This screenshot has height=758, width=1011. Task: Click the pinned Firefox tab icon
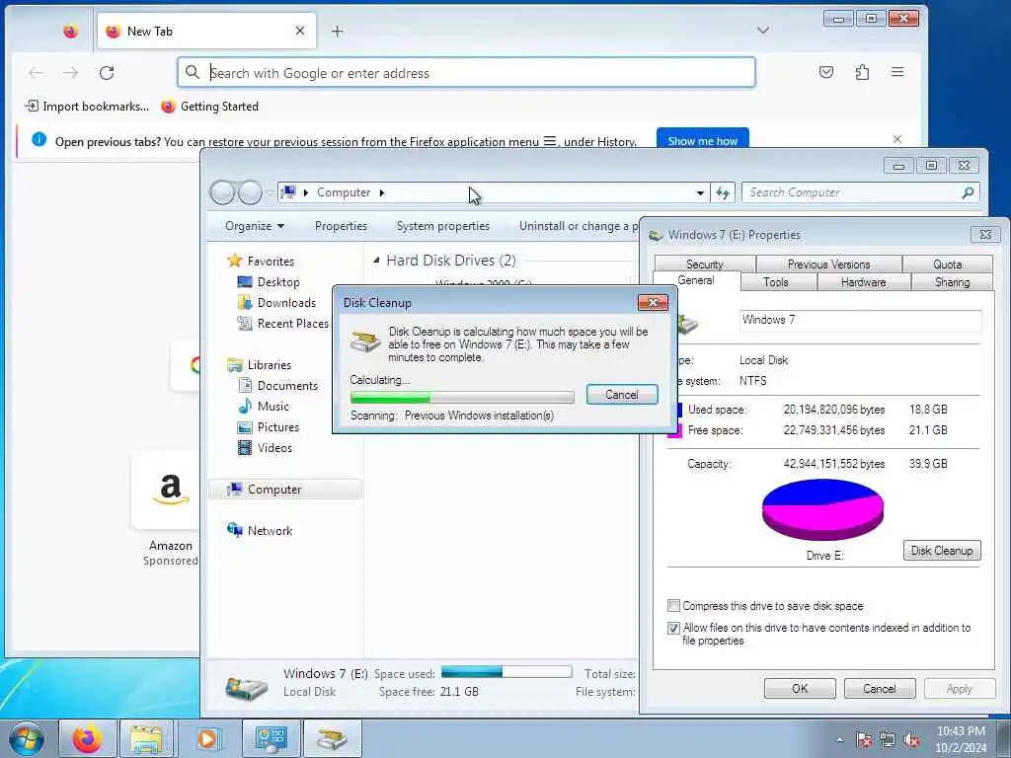(x=70, y=31)
